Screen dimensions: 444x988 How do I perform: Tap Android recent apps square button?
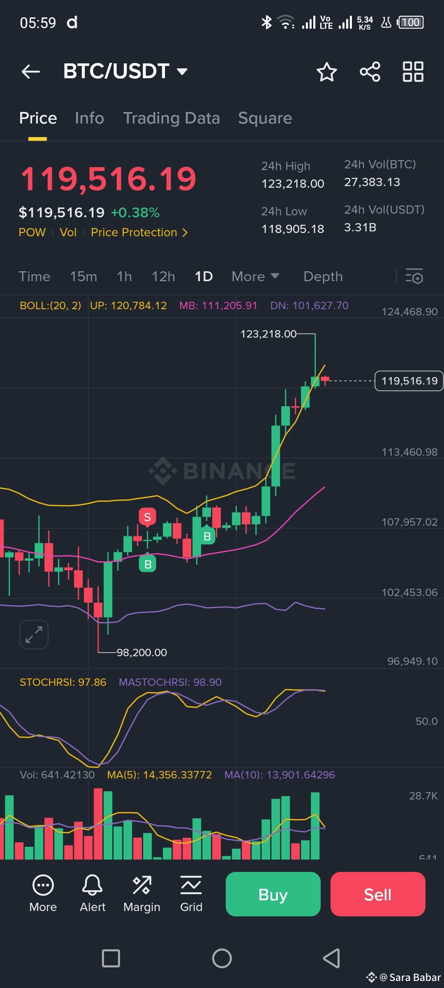pyautogui.click(x=111, y=958)
